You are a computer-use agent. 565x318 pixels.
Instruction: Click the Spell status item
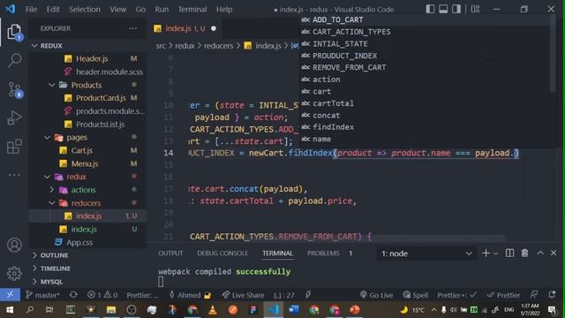[x=416, y=295]
